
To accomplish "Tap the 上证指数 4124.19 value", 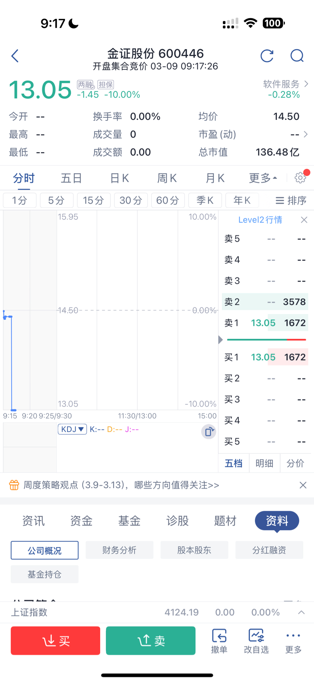I will [182, 612].
